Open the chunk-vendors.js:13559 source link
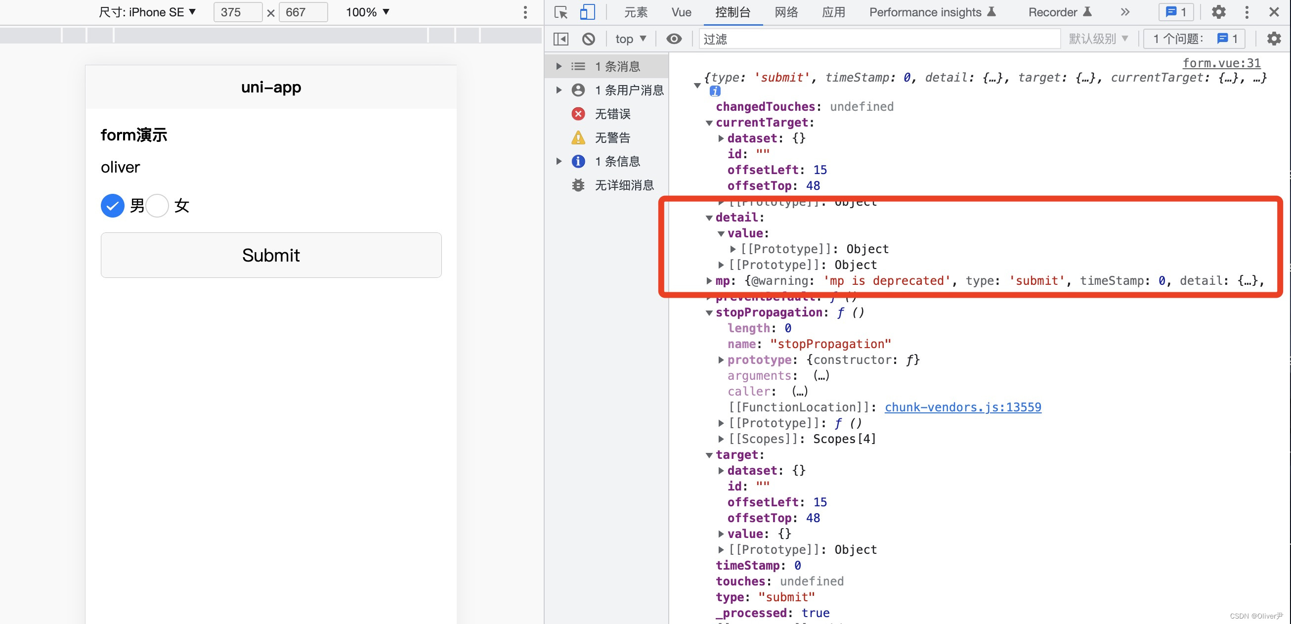 [962, 407]
